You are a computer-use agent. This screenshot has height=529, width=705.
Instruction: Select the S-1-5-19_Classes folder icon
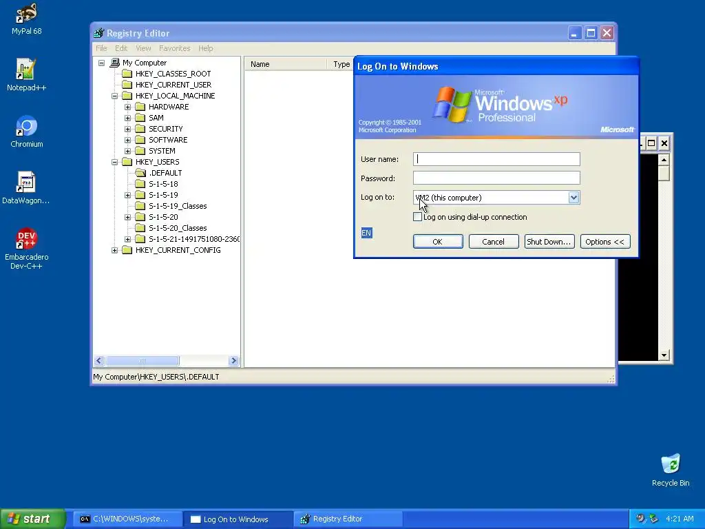[140, 205]
